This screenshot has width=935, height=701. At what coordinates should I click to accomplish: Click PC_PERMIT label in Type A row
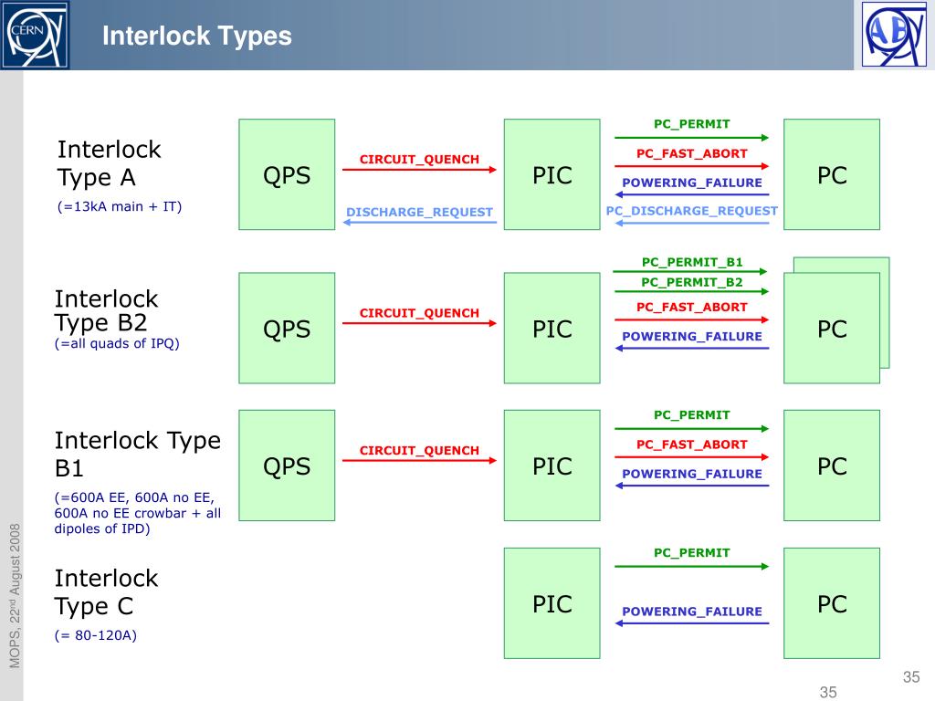pyautogui.click(x=692, y=124)
